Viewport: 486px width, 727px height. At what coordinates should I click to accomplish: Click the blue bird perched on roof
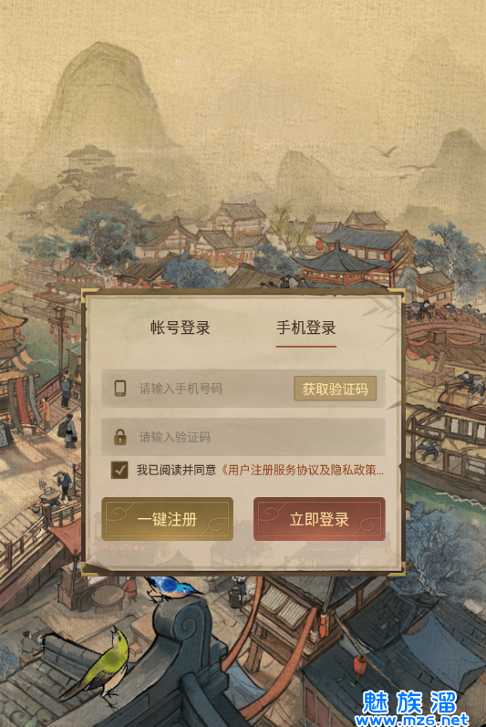coord(171,588)
